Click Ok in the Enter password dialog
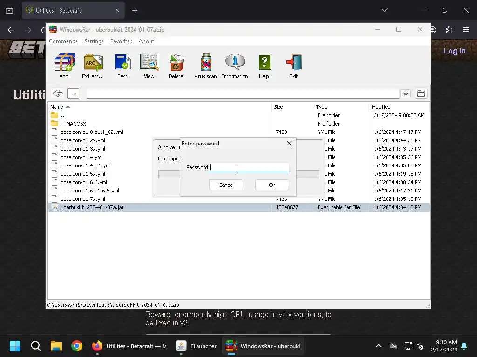 [x=272, y=185]
